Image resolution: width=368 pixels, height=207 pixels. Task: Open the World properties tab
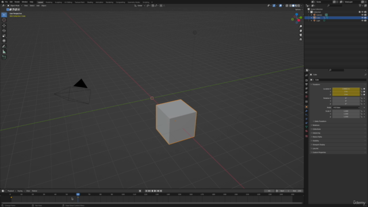click(306, 97)
